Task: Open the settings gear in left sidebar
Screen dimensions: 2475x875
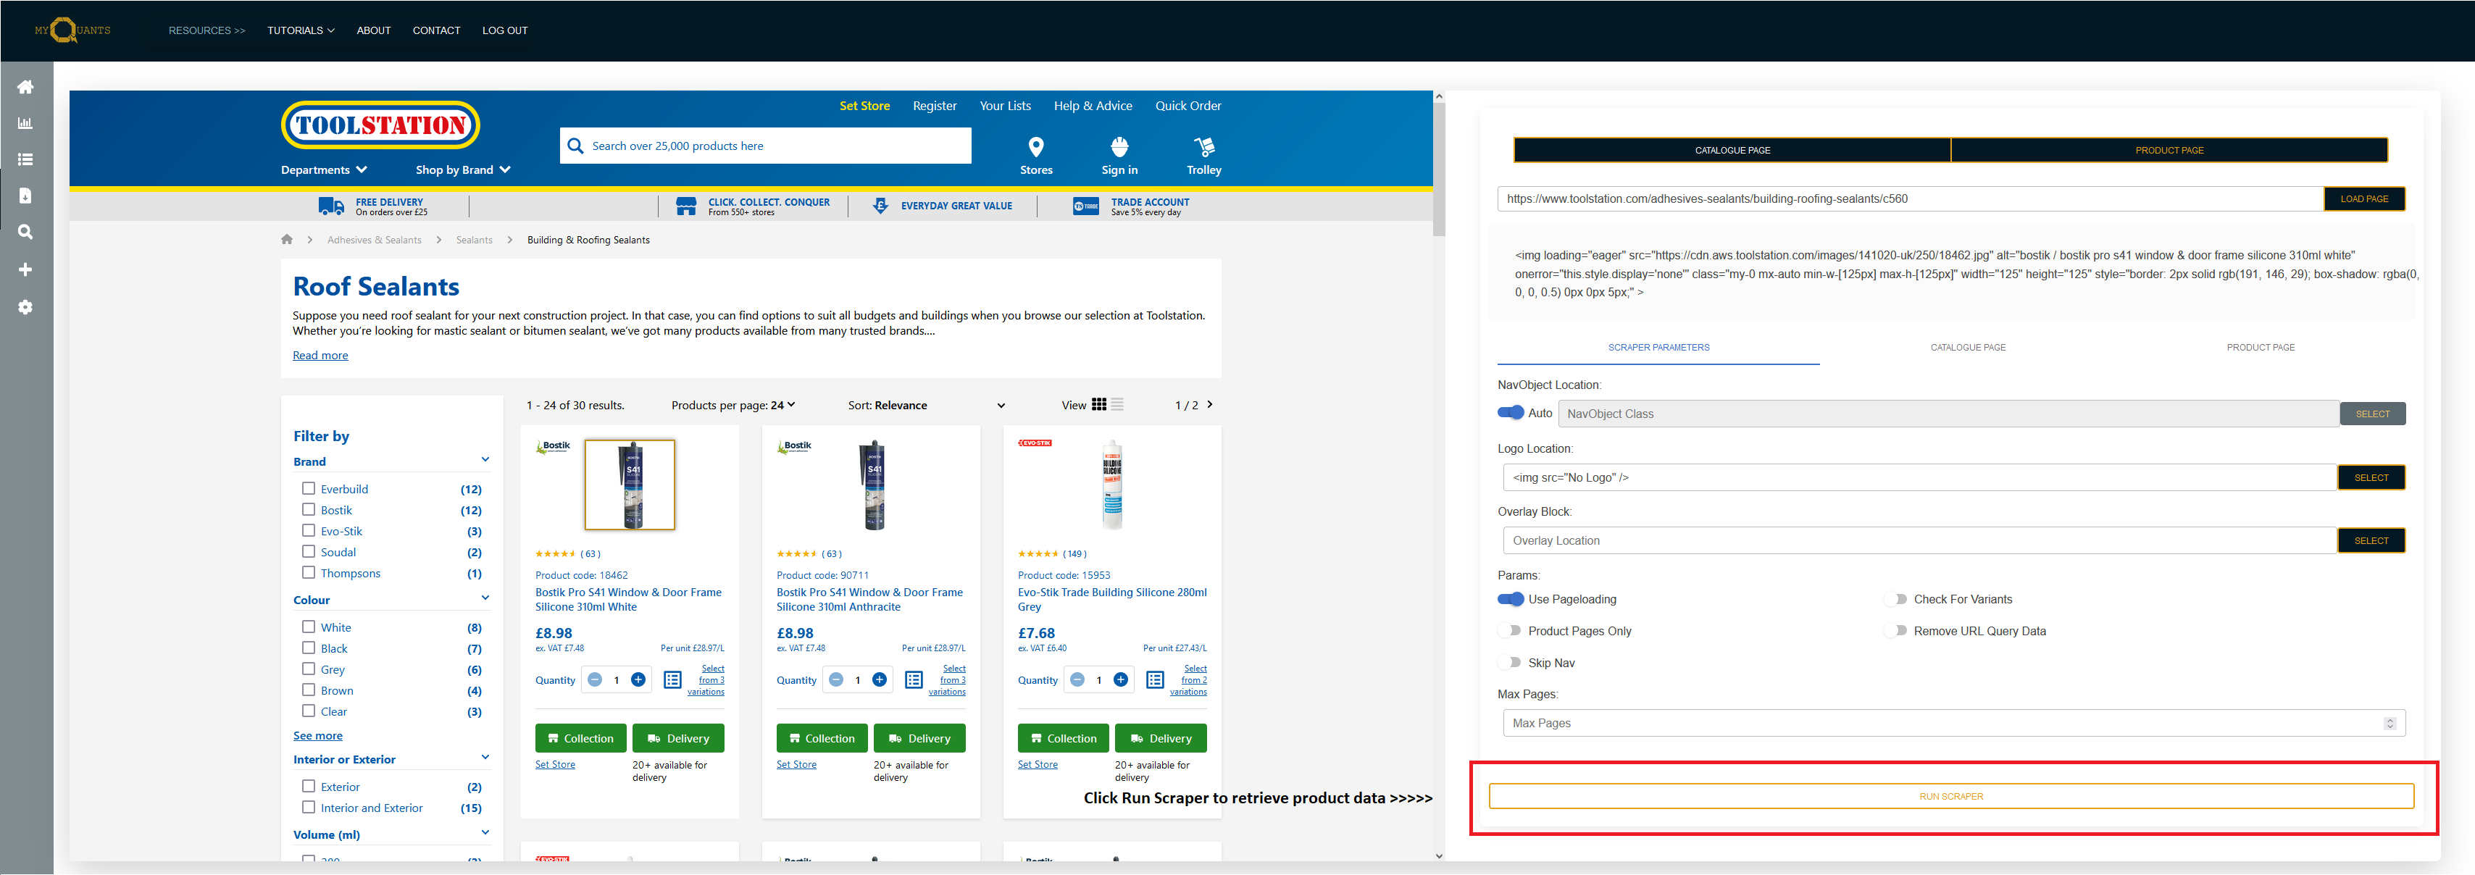Action: (x=26, y=307)
